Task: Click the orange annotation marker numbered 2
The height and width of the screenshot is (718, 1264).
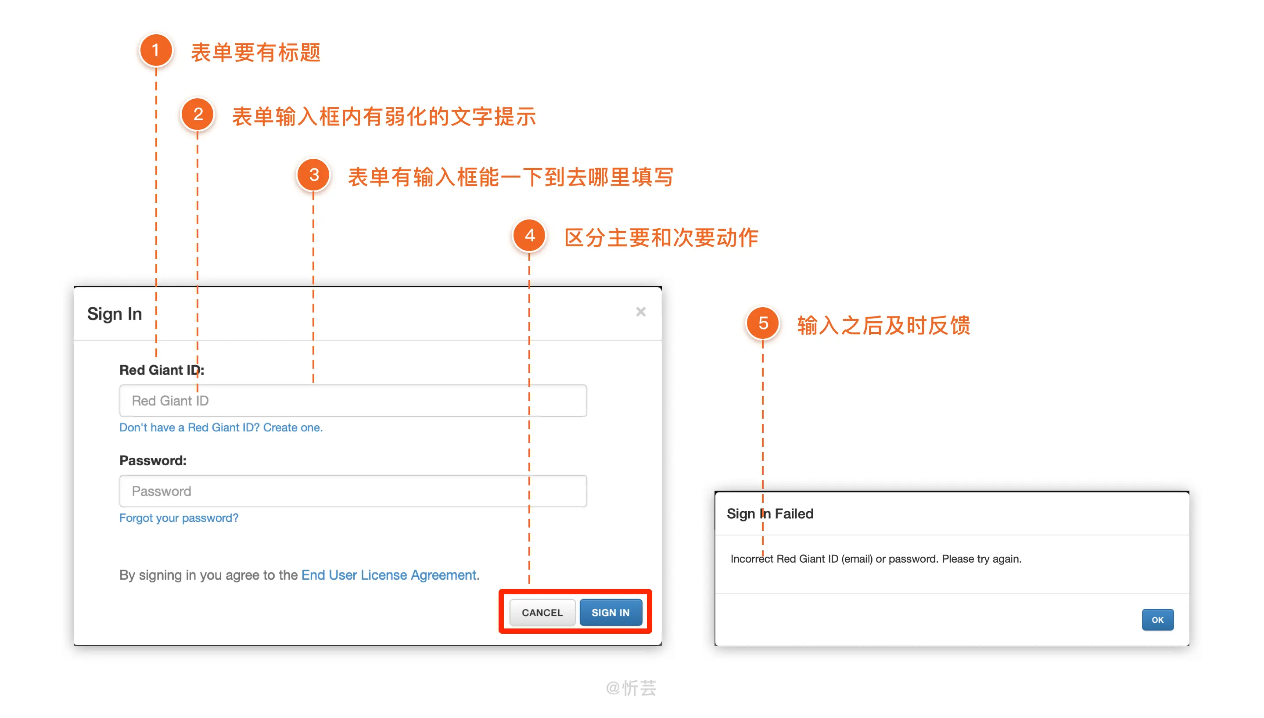Action: 198,115
